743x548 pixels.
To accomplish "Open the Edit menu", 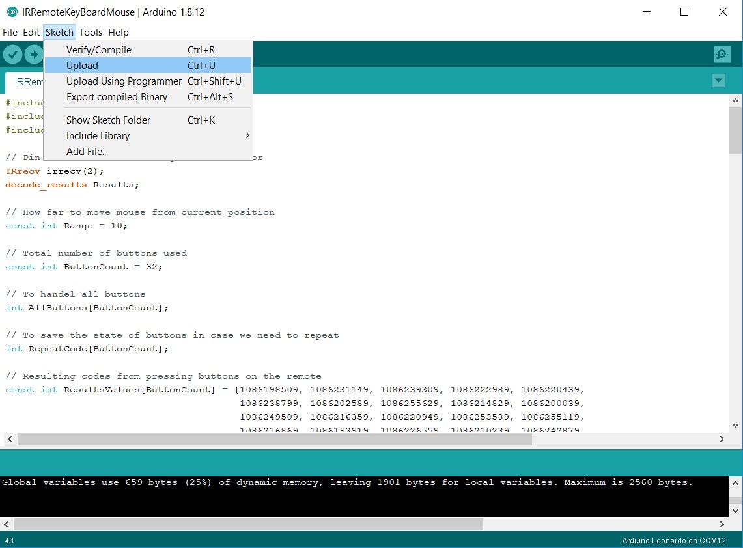I will (x=31, y=32).
